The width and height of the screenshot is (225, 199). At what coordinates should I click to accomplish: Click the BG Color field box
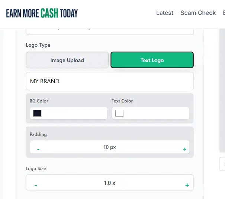[74, 113]
